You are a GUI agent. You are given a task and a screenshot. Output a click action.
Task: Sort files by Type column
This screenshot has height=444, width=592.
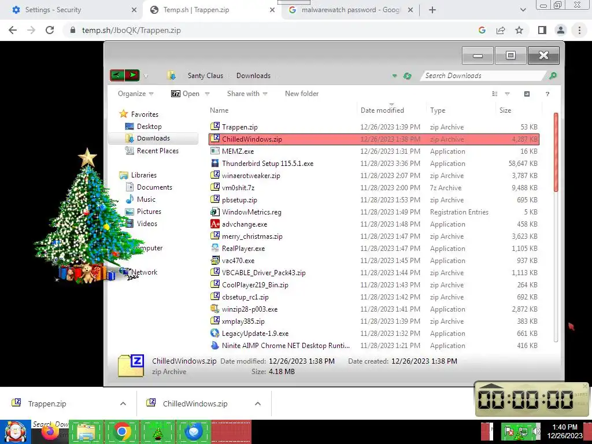461,110
